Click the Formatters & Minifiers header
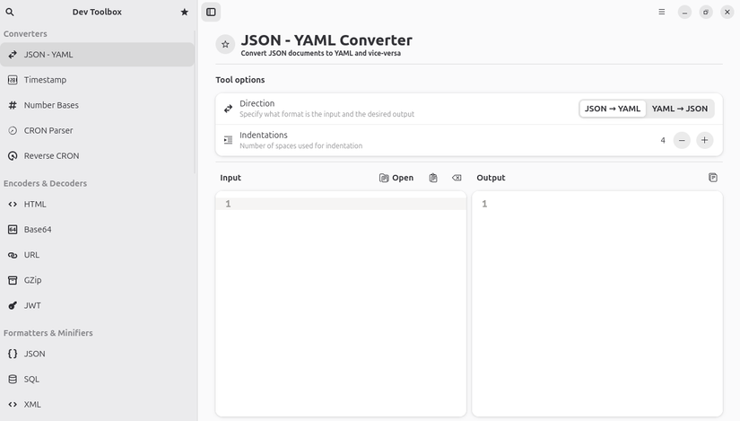Image resolution: width=740 pixels, height=421 pixels. pos(48,333)
